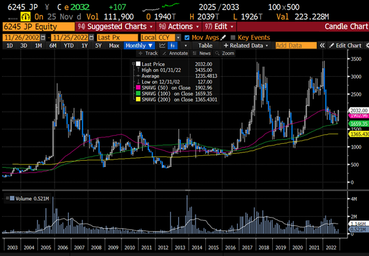The height and width of the screenshot is (256, 369).
Task: Click the Edit Chart button
Action: 345,45
